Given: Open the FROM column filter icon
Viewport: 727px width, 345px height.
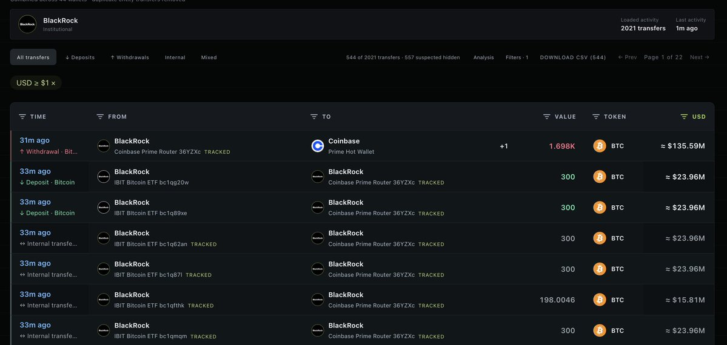Looking at the screenshot, I should point(100,117).
